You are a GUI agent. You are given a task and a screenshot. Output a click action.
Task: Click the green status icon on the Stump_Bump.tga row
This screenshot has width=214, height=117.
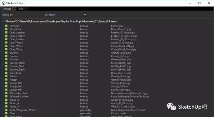[6, 83]
